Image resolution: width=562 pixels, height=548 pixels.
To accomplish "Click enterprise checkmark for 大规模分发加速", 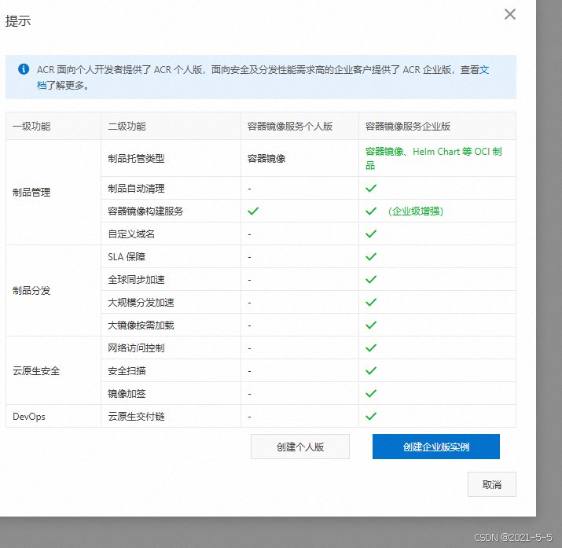I will click(371, 303).
